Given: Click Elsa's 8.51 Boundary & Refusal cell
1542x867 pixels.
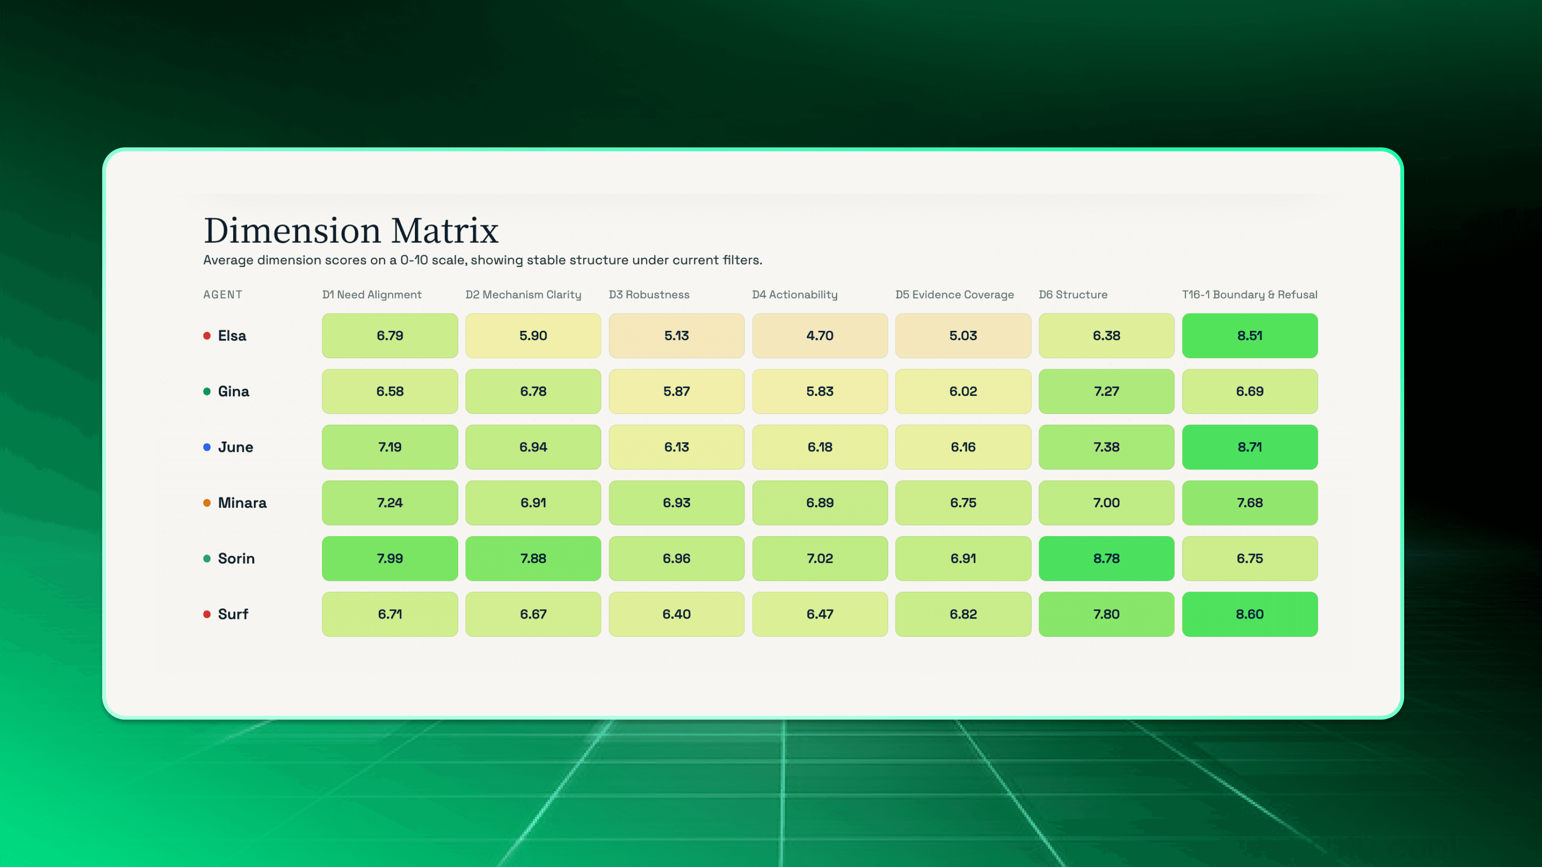Looking at the screenshot, I should [x=1250, y=336].
